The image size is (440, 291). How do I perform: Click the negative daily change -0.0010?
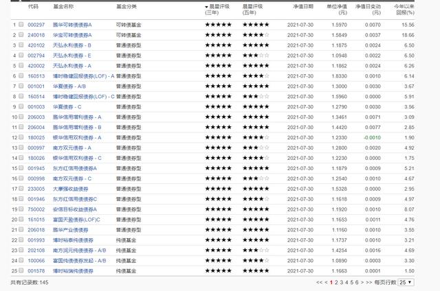(372, 138)
